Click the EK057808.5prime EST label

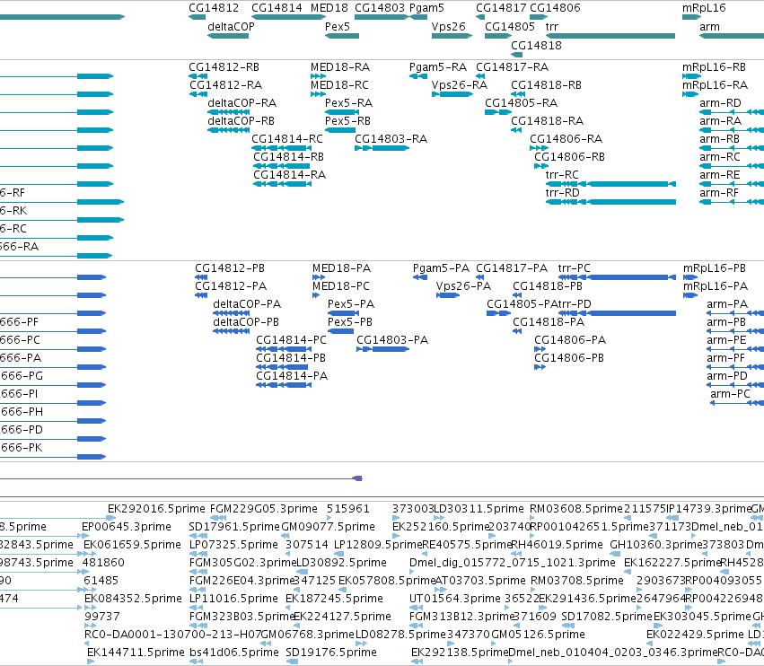(x=387, y=581)
